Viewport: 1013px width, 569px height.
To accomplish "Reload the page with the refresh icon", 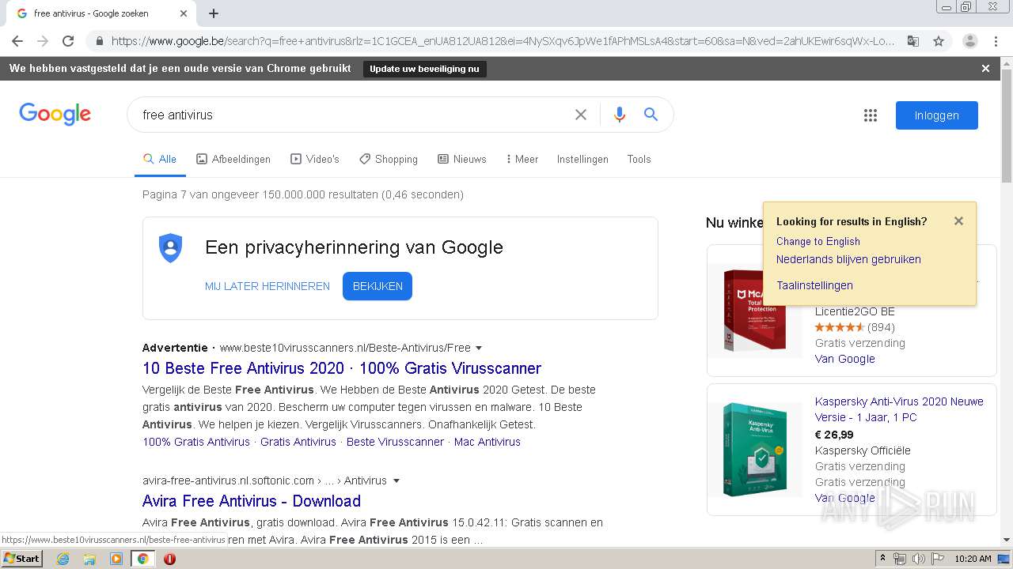I will click(68, 41).
